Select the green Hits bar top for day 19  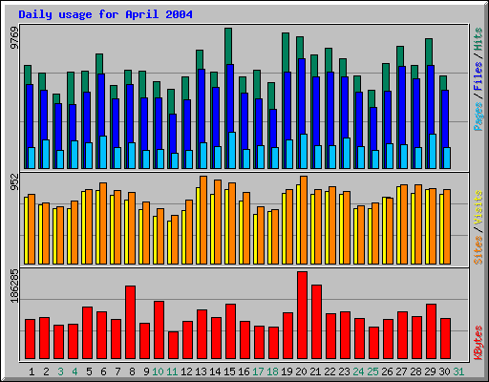[x=286, y=53]
